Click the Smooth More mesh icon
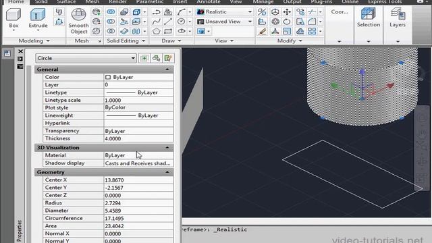 click(96, 12)
